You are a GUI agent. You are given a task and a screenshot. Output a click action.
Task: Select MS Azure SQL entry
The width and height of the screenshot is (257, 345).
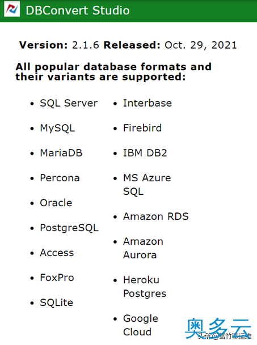click(x=147, y=184)
